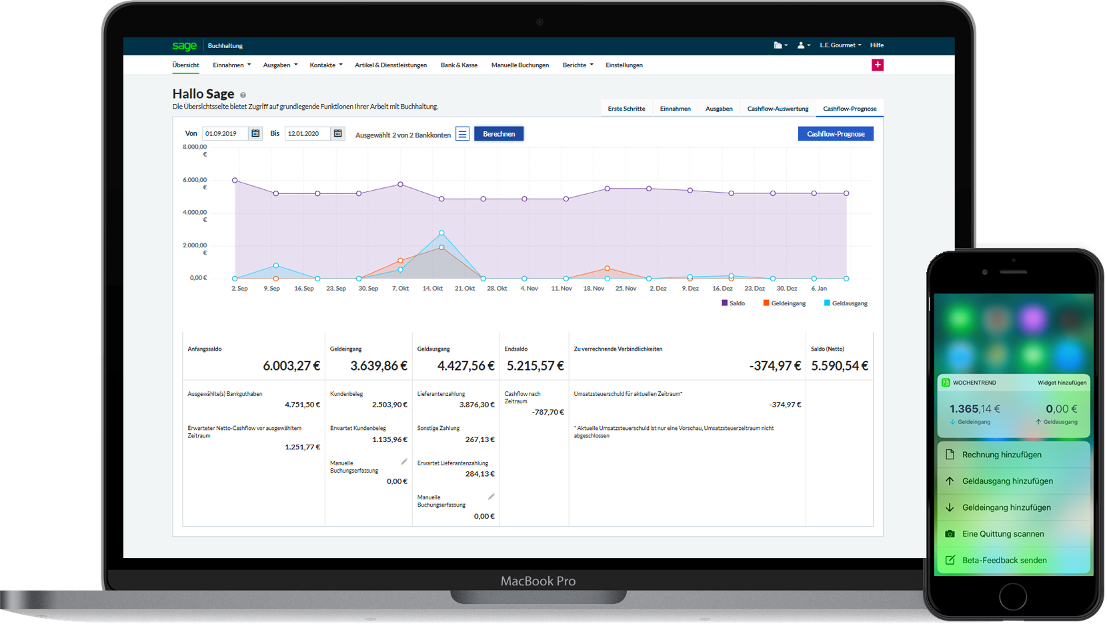Tap Eine Quittung scannen on the phone
This screenshot has width=1107, height=624.
coord(1014,534)
